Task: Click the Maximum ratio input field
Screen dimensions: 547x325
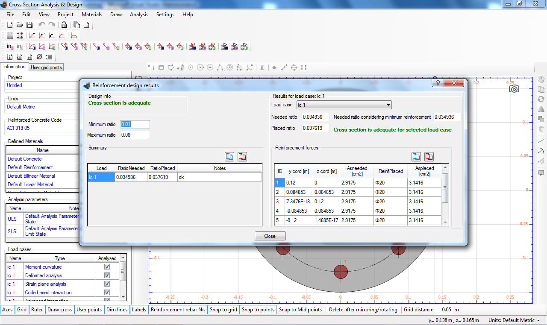Action: [x=135, y=135]
